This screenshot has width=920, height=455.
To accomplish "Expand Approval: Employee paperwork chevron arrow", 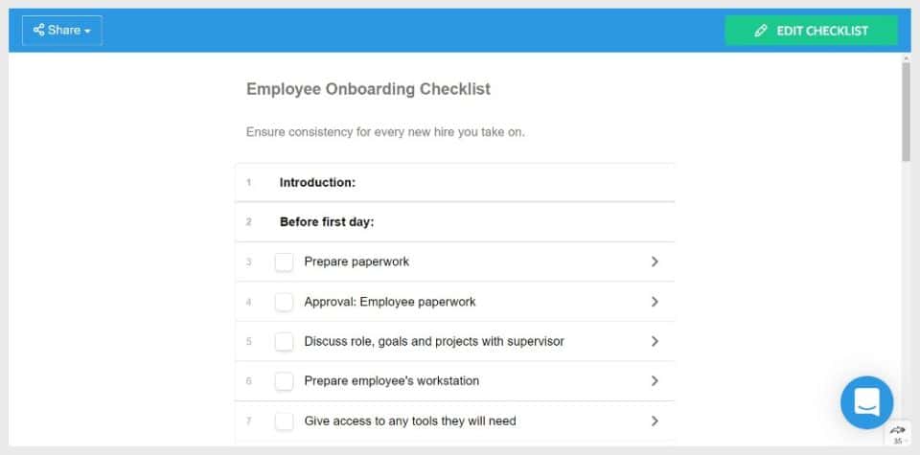I will pyautogui.click(x=655, y=302).
